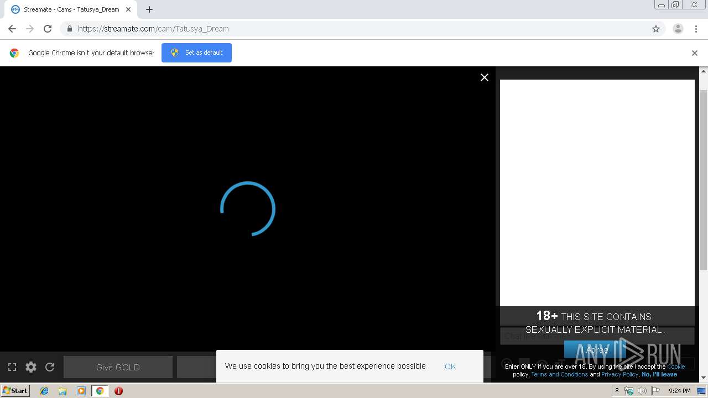Open media player taskbar icon
Image resolution: width=708 pixels, height=398 pixels.
81,391
